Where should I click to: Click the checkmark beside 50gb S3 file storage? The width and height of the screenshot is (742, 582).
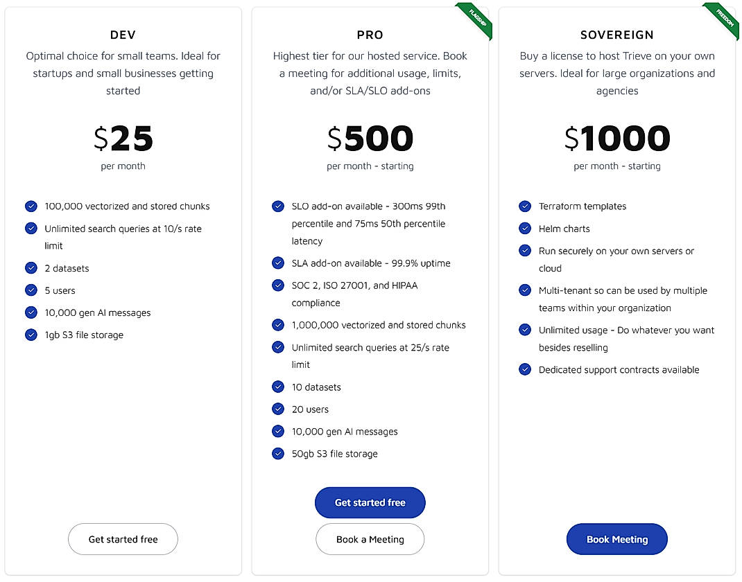pyautogui.click(x=278, y=454)
